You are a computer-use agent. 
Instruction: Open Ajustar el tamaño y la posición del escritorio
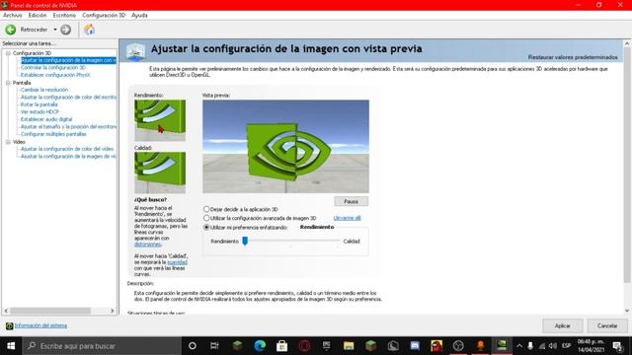coord(68,126)
